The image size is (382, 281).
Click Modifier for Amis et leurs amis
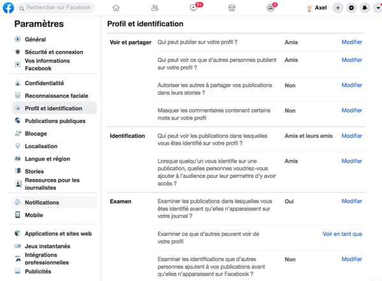coord(351,136)
